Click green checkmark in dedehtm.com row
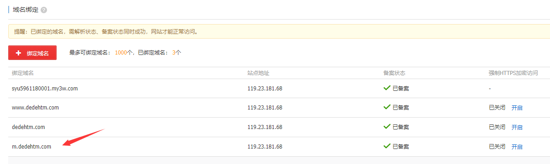Screen dimensions: 550x164 387,127
